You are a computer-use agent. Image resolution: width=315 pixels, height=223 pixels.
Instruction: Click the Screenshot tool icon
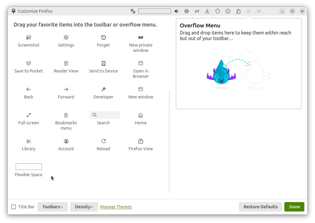29,37
